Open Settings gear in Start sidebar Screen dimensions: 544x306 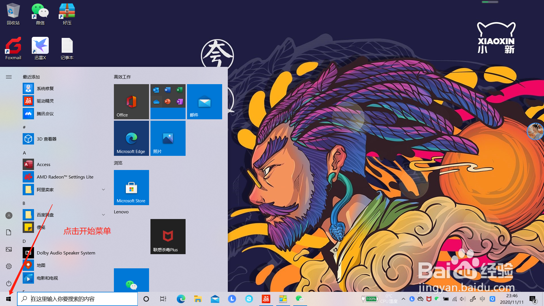tap(9, 266)
